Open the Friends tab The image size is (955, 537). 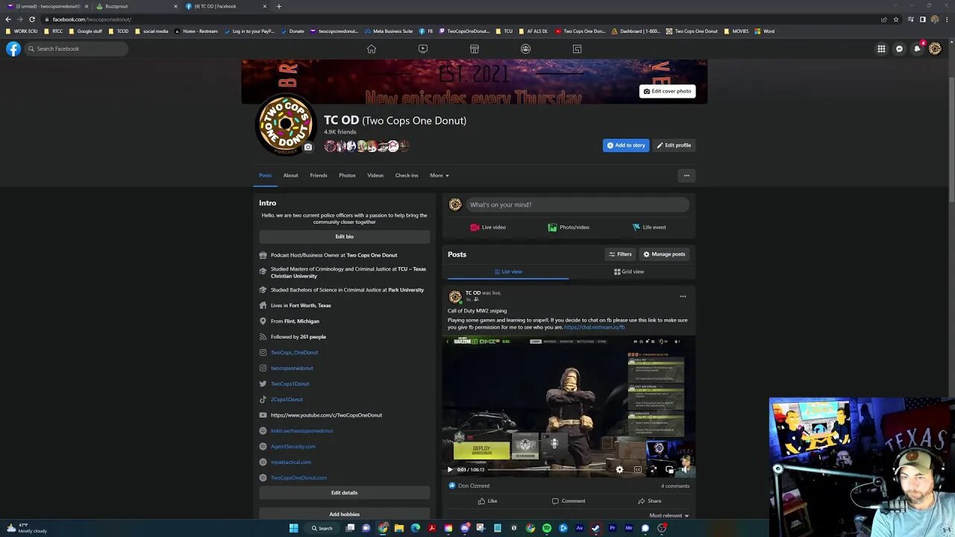click(319, 175)
